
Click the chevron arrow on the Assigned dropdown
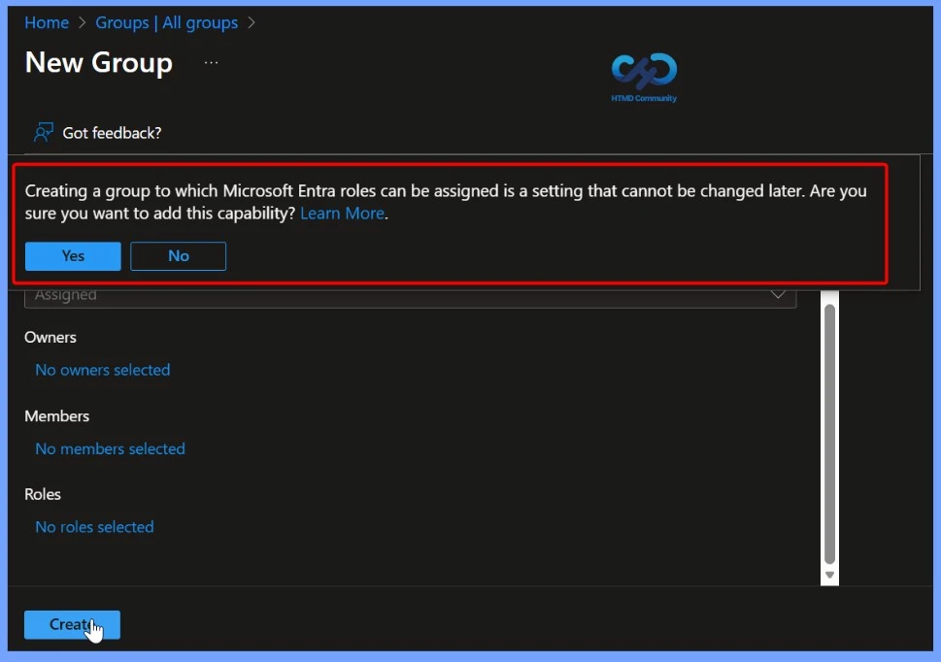click(x=778, y=295)
